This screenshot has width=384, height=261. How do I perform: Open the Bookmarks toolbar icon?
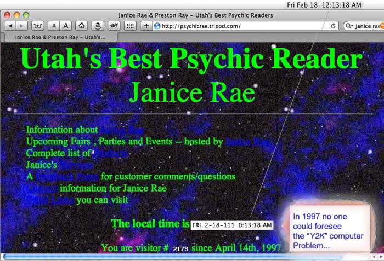(37, 26)
